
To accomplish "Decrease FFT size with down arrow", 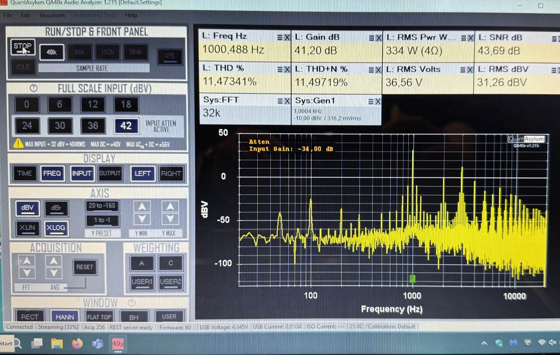I will (27, 273).
